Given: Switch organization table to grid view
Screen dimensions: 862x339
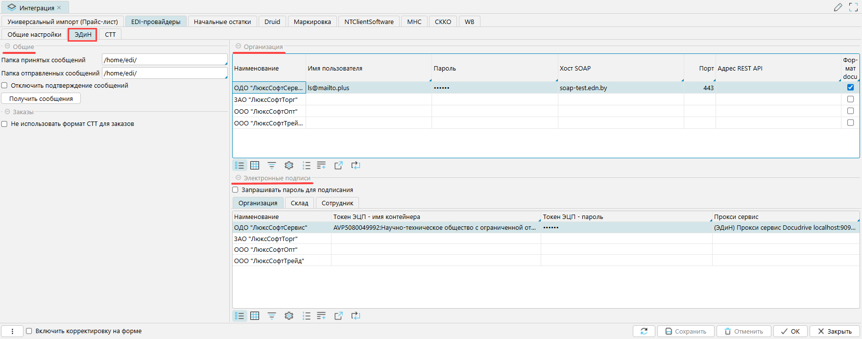Looking at the screenshot, I should [x=255, y=166].
